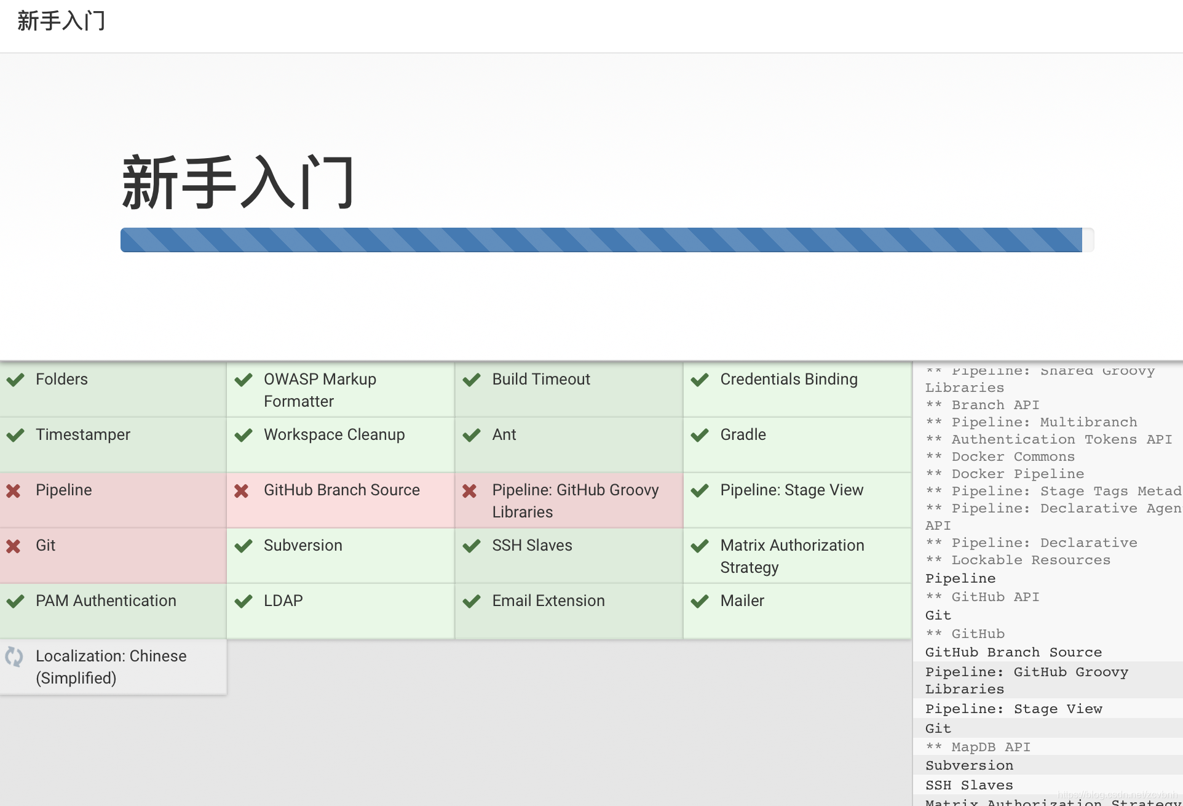Click the striped installation progress bar

click(x=601, y=240)
